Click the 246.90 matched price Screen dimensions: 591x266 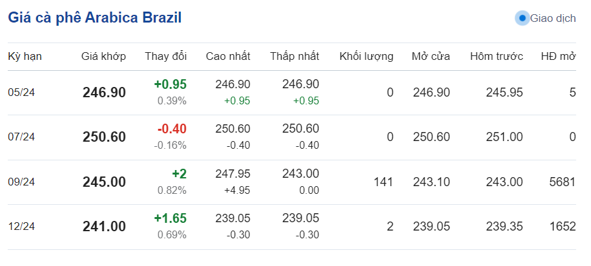pos(104,93)
